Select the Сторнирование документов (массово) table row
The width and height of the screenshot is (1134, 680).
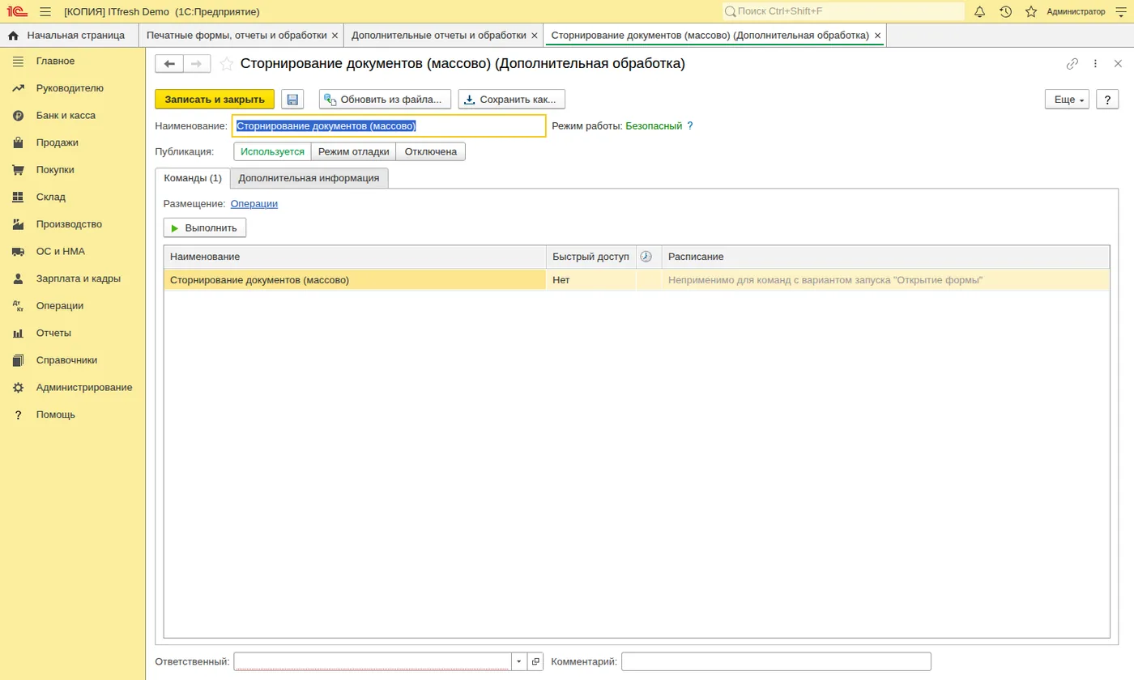[x=637, y=280]
